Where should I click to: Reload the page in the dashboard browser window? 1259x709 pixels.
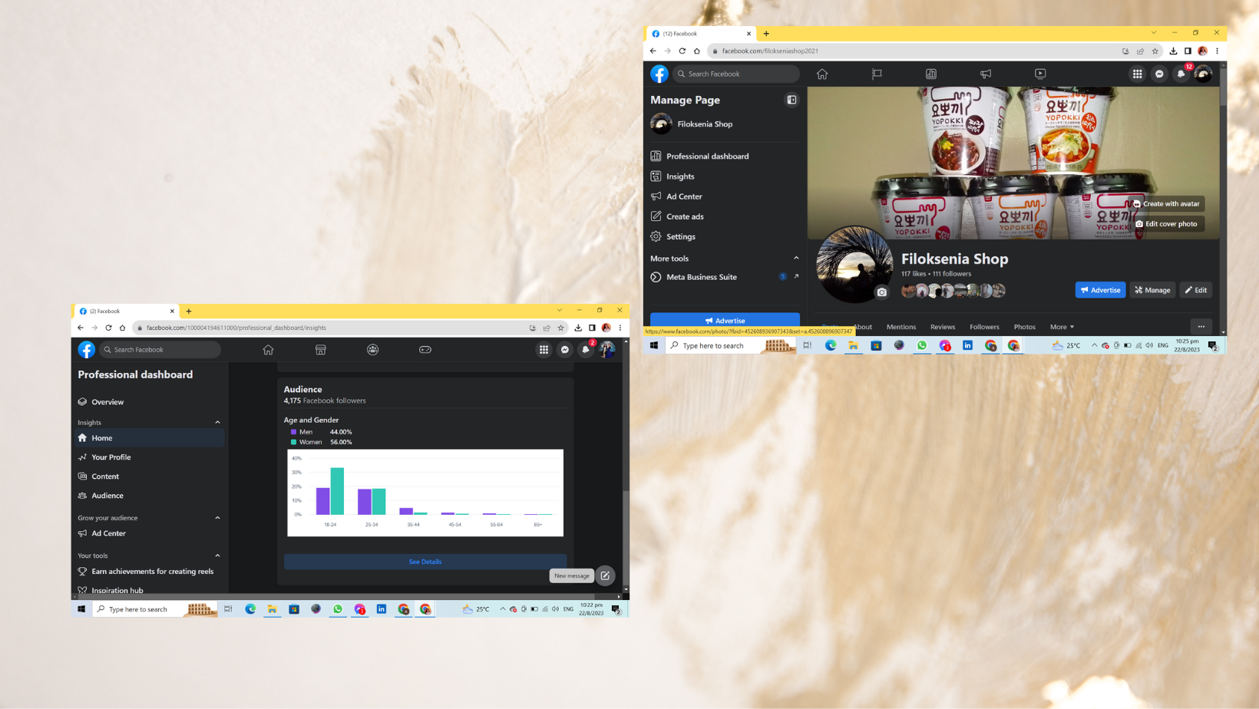[108, 328]
